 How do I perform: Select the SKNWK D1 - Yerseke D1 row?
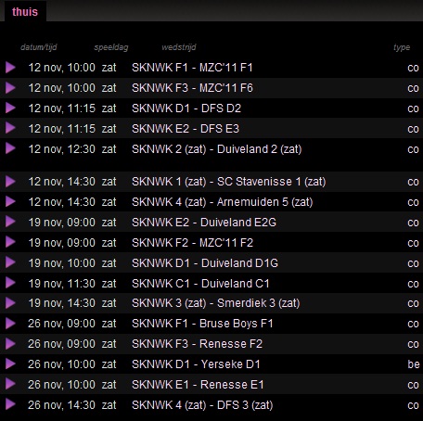pos(211,364)
